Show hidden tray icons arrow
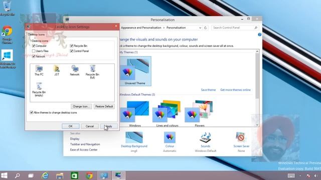 [300, 175]
